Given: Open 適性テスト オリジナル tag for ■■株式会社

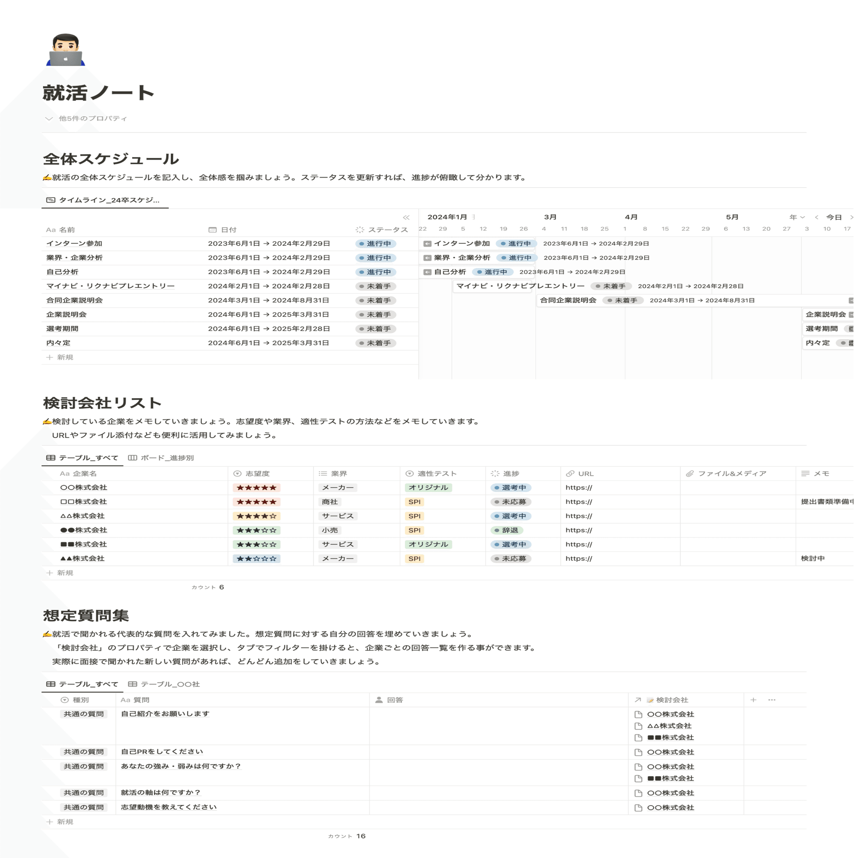Looking at the screenshot, I should pos(429,545).
